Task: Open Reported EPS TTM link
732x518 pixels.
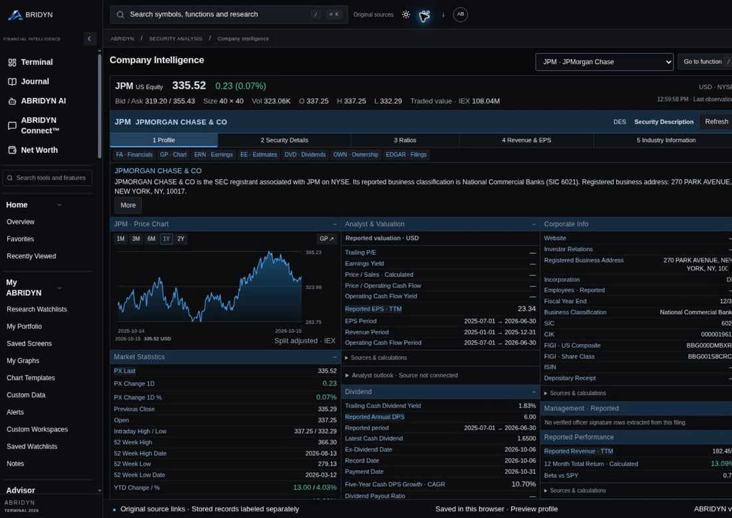Action: coord(373,309)
